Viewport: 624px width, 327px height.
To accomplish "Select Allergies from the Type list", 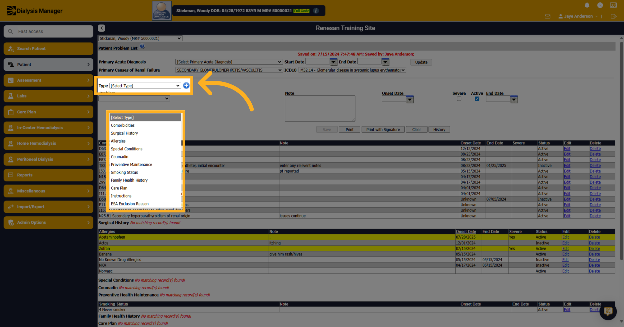I will pos(118,141).
